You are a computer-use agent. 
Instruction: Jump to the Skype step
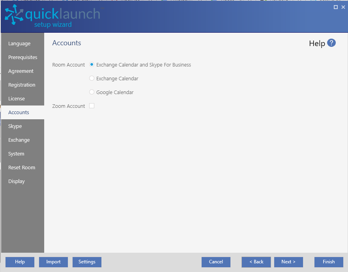[22, 126]
